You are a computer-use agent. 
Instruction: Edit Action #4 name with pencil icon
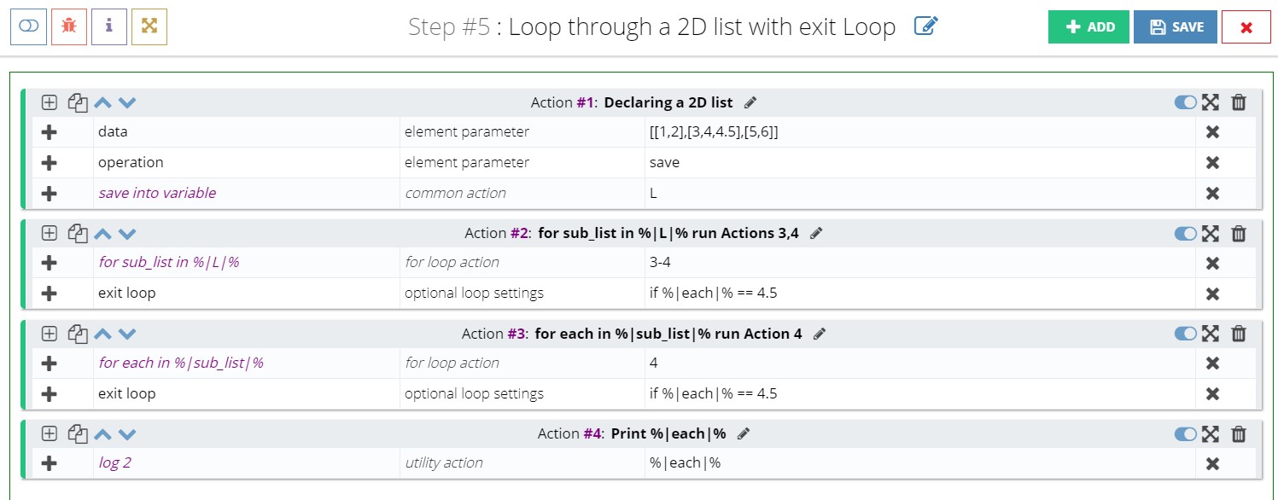(744, 433)
